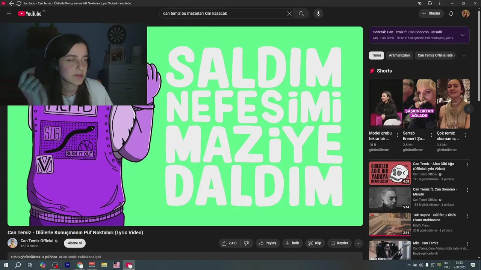Open the account avatar menu

click(x=466, y=13)
